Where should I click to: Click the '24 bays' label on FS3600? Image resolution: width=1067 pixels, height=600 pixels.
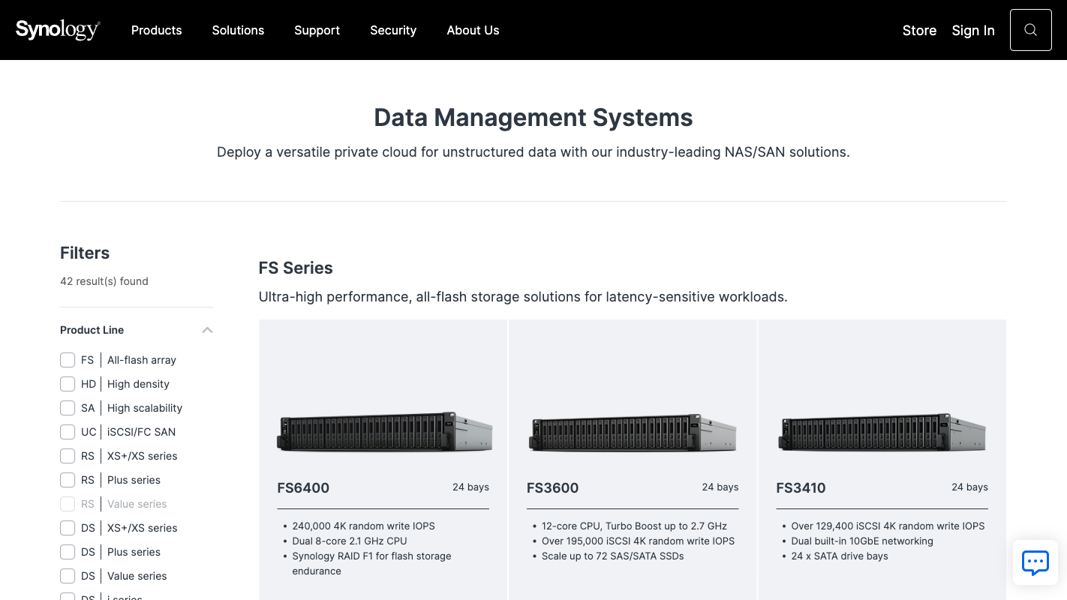(x=720, y=487)
